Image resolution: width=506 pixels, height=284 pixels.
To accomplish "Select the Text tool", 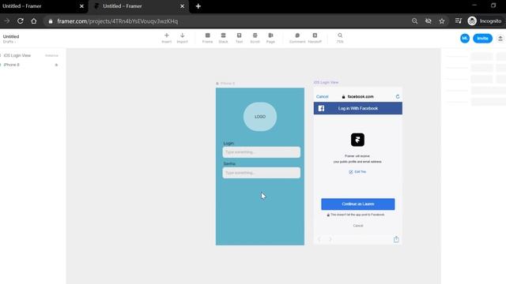I will click(239, 38).
